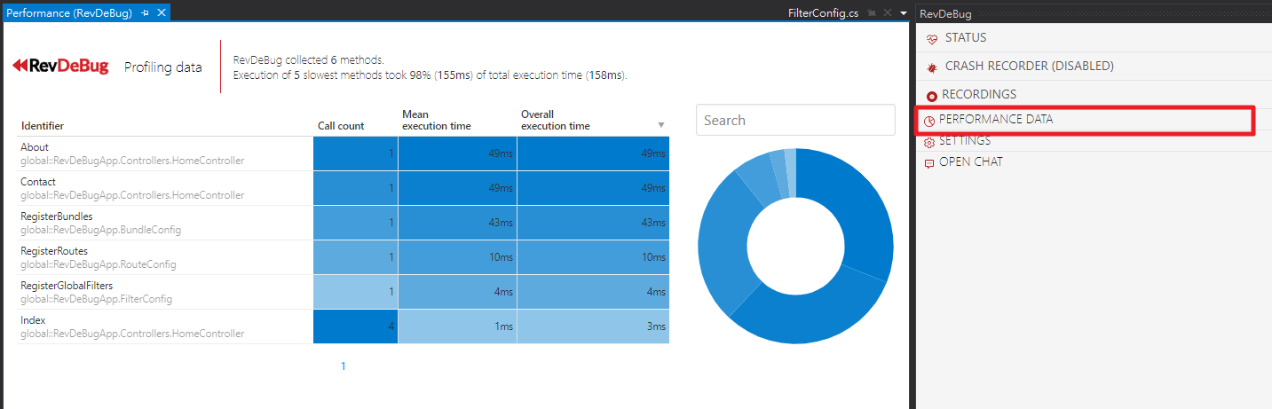Select the RegisterRoutes method identifier
The image size is (1272, 409).
coord(54,251)
